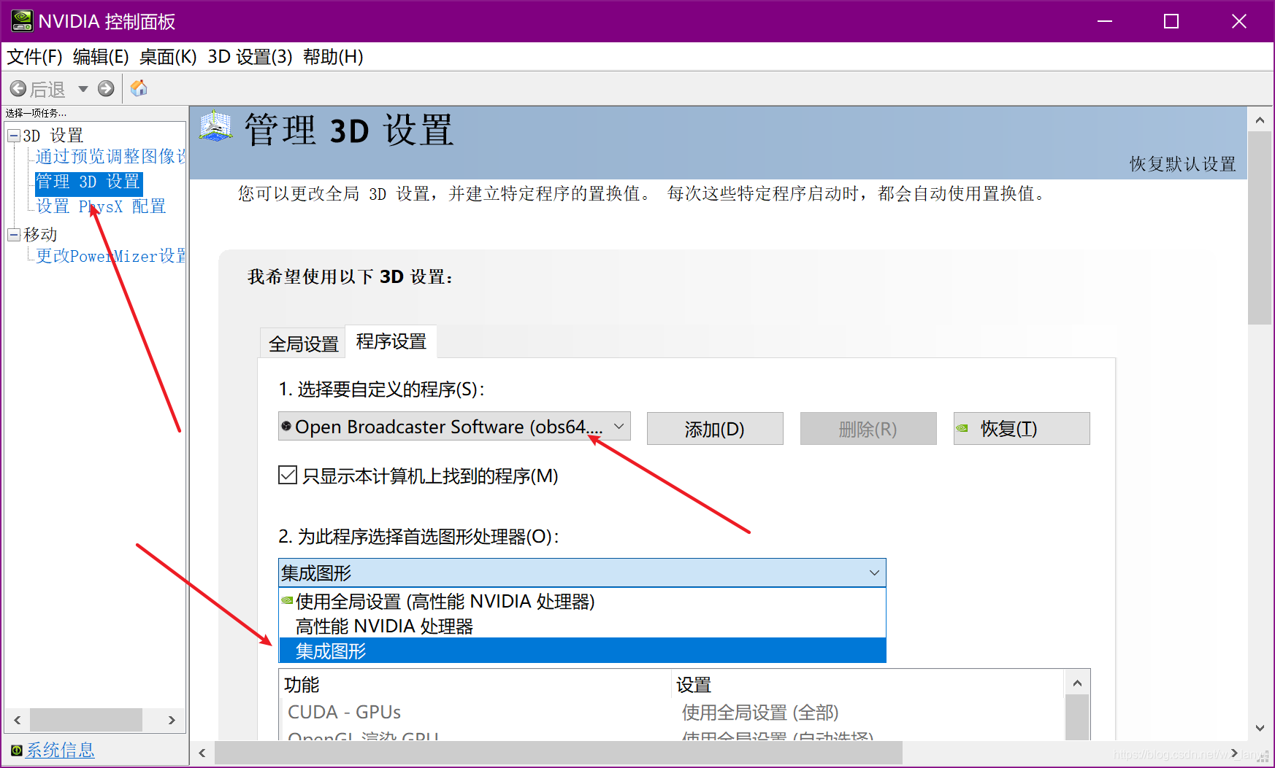Screen dimensions: 1275x768
Task: Close the 集成图形 graphics processor combo box
Action: click(x=582, y=573)
